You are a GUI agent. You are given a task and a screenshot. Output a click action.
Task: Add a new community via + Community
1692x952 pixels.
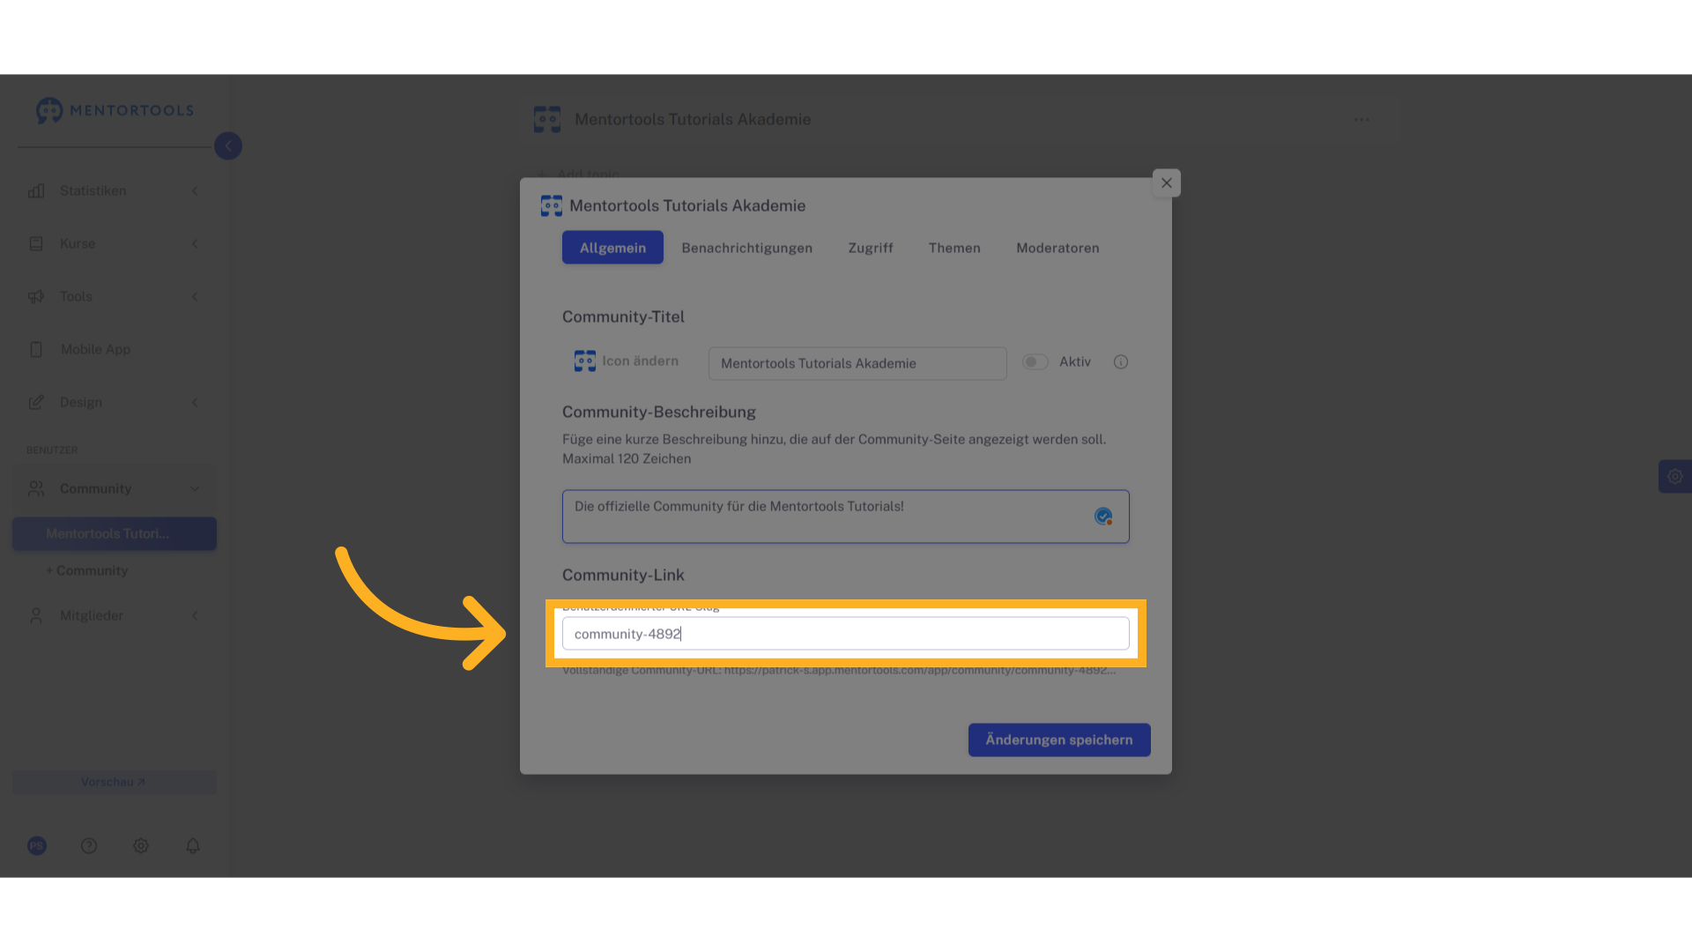pyautogui.click(x=87, y=571)
